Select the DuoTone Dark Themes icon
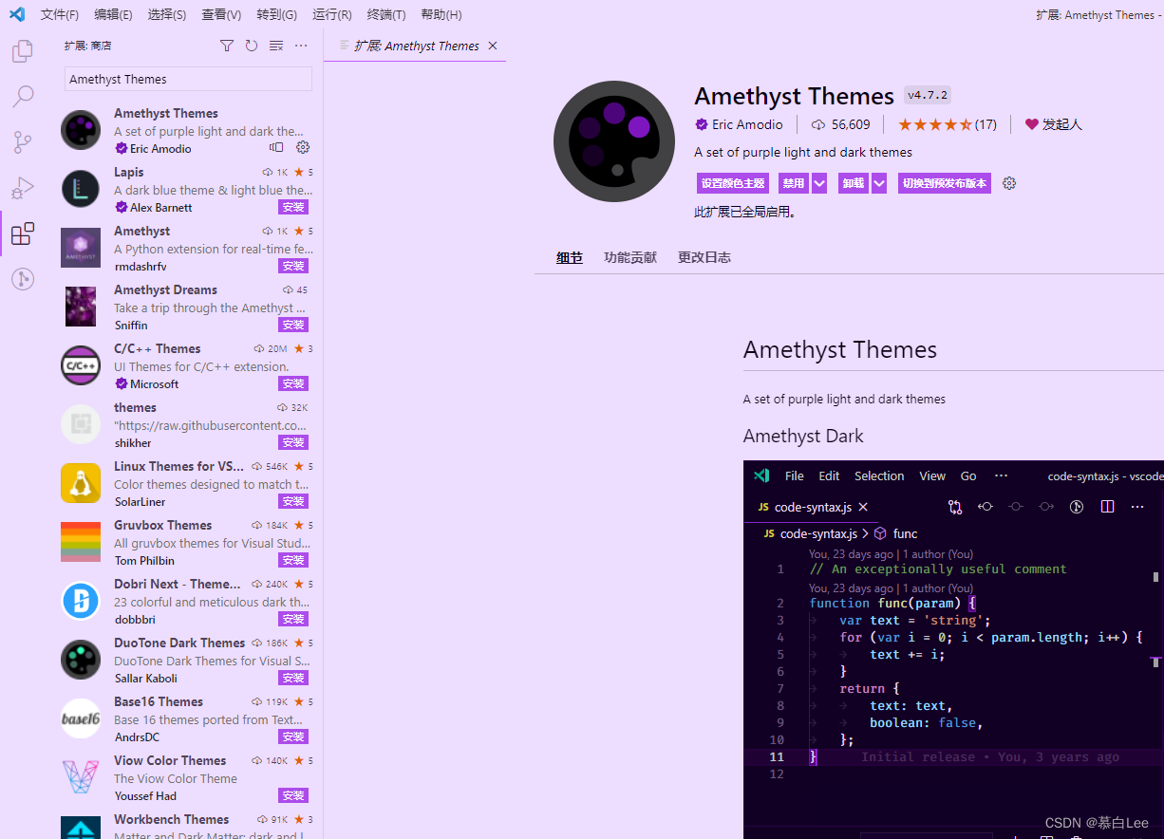This screenshot has height=839, width=1164. tap(81, 660)
